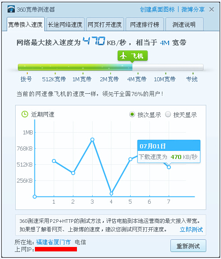Click the 360 speed tester app logo icon
221x259 pixels.
pos(11,9)
